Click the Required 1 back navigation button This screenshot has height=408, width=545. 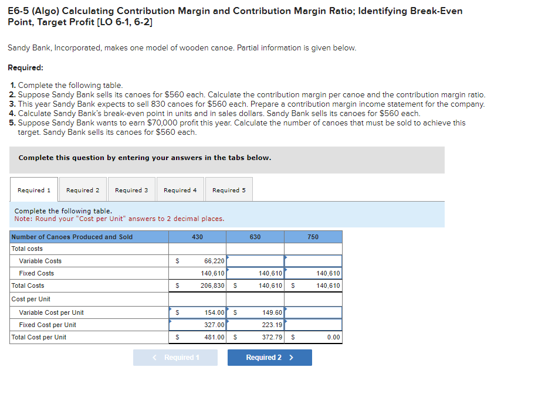(x=175, y=357)
